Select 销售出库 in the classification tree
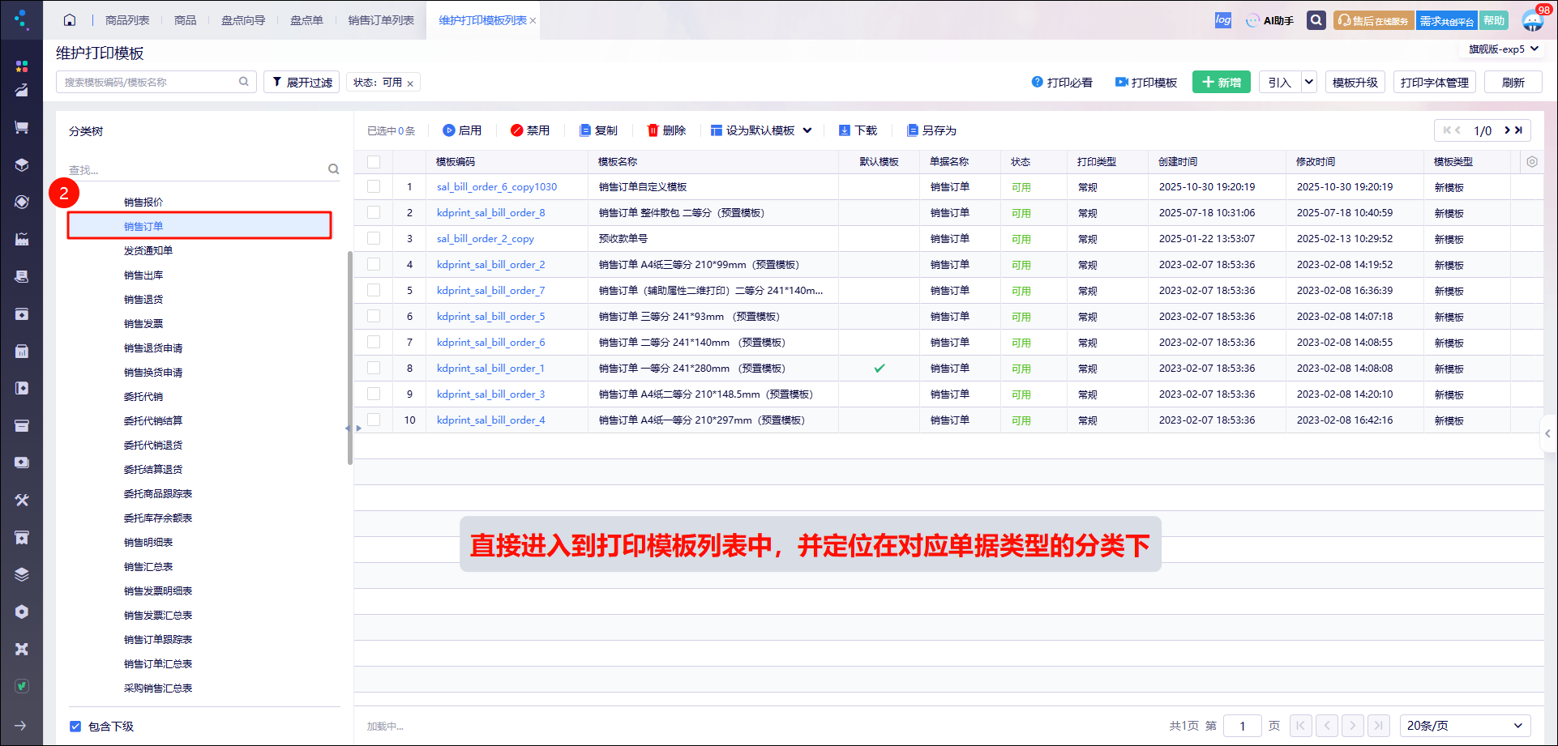This screenshot has height=746, width=1558. point(143,275)
